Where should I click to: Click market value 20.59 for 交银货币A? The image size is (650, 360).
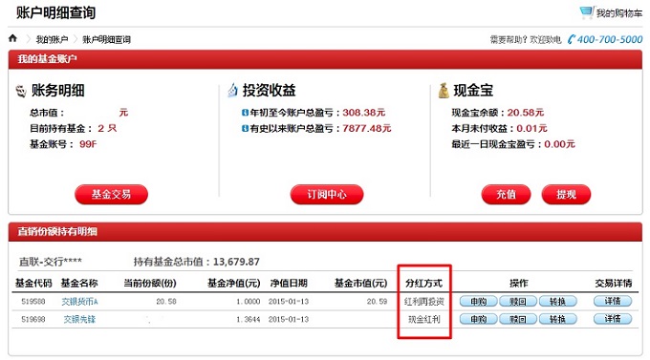377,302
